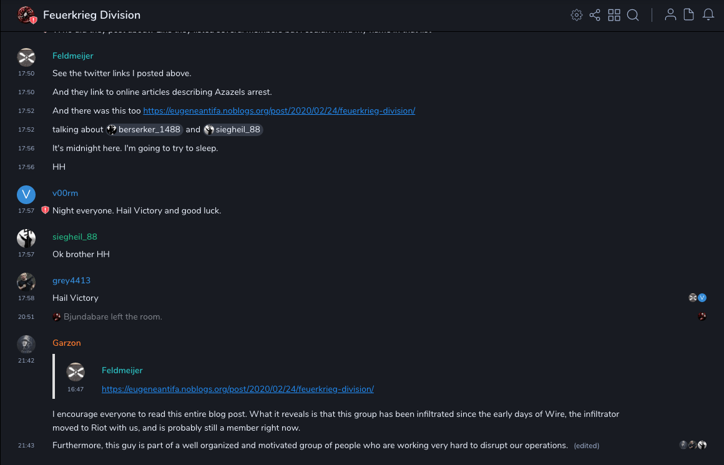Open v00rm's blue V avatar
The height and width of the screenshot is (465, 724).
26,195
